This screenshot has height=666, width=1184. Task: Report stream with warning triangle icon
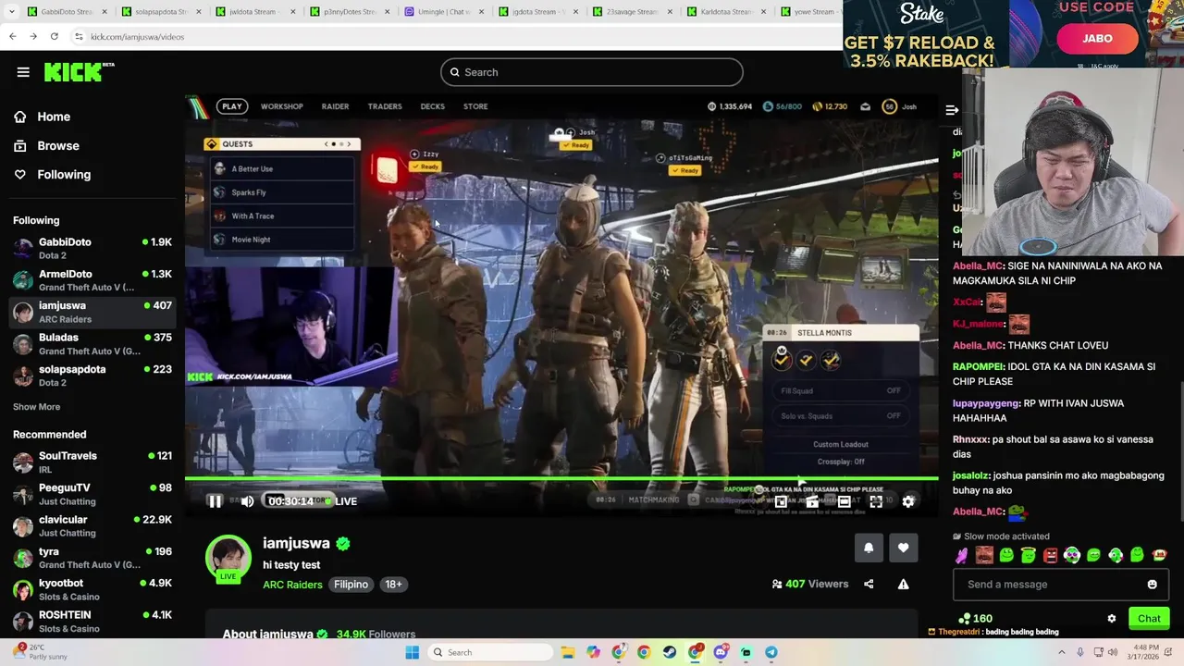904,584
